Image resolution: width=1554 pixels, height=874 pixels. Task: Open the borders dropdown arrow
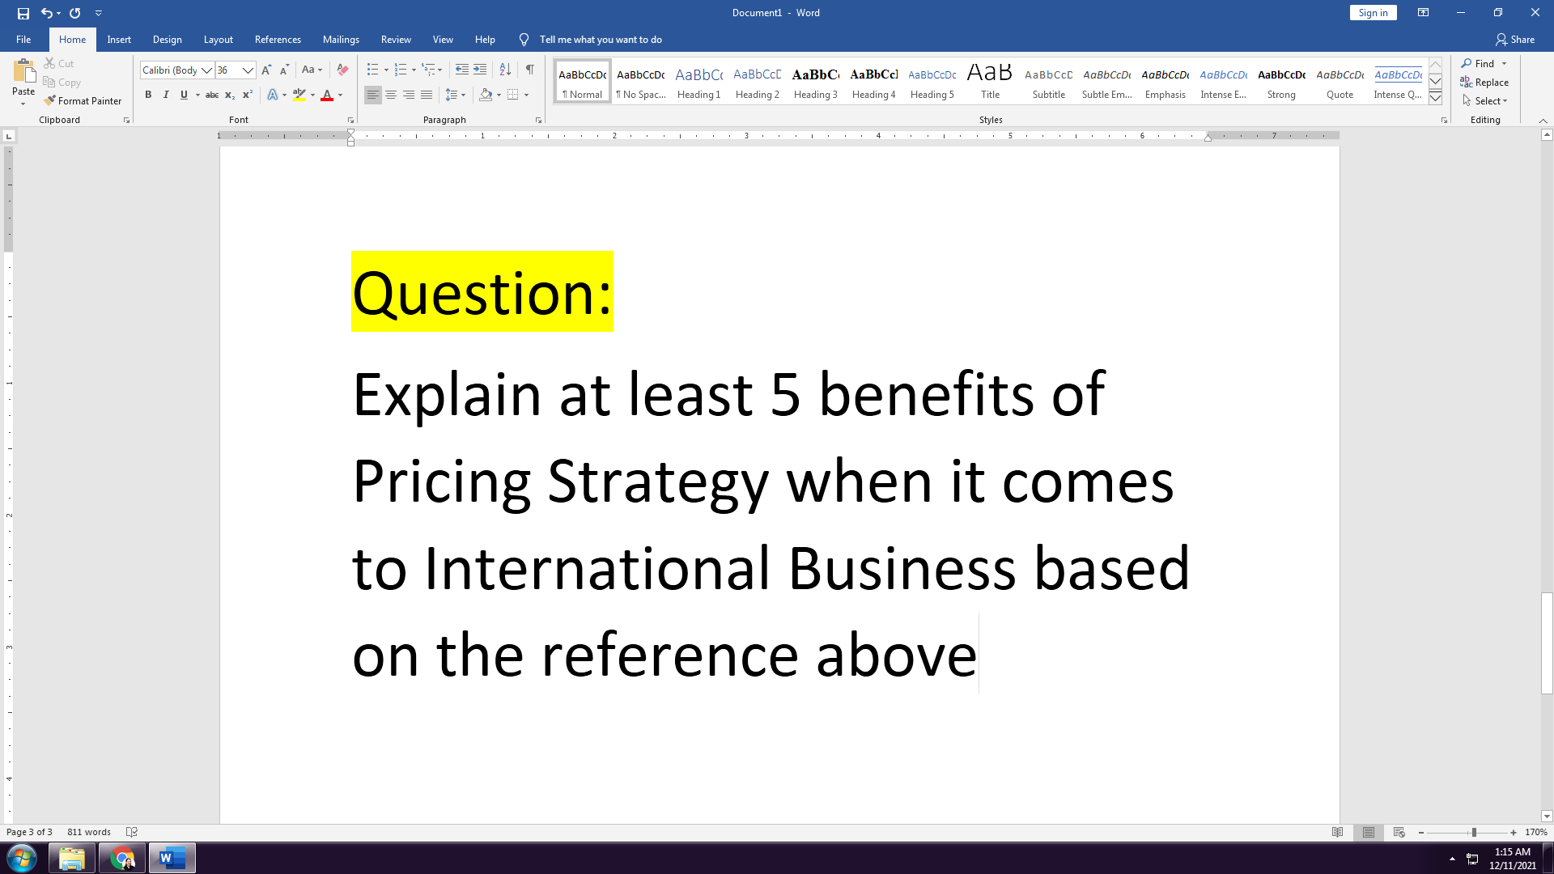(x=526, y=95)
